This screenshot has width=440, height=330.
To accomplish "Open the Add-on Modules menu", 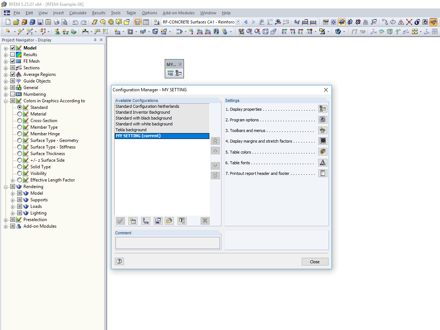I will click(x=179, y=13).
